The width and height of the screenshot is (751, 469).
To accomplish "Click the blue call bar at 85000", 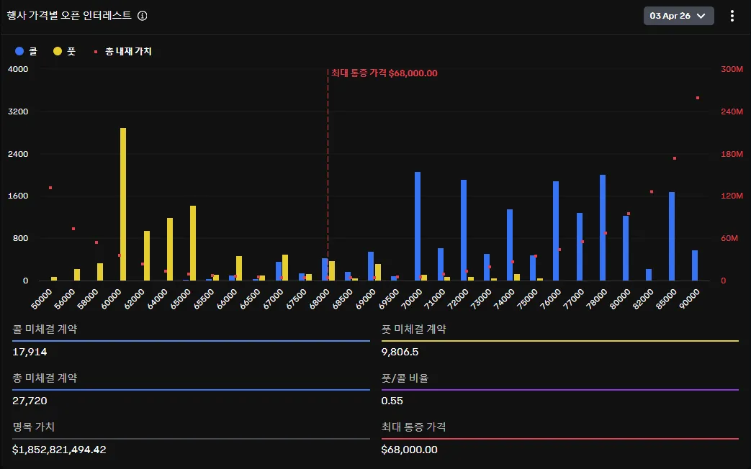I will [x=672, y=236].
